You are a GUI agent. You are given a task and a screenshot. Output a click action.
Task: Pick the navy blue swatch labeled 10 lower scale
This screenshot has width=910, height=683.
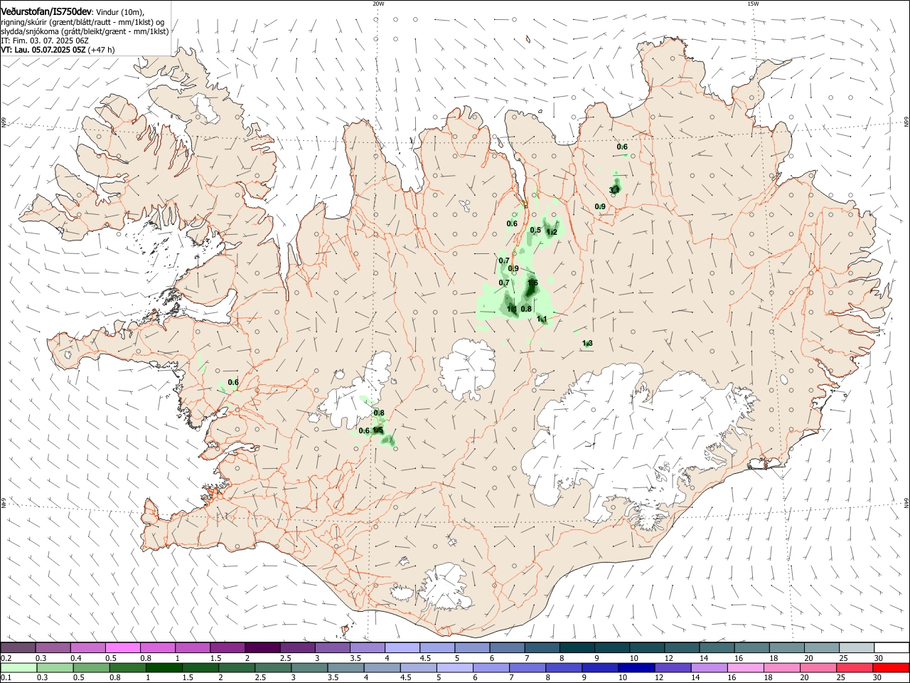point(636,667)
